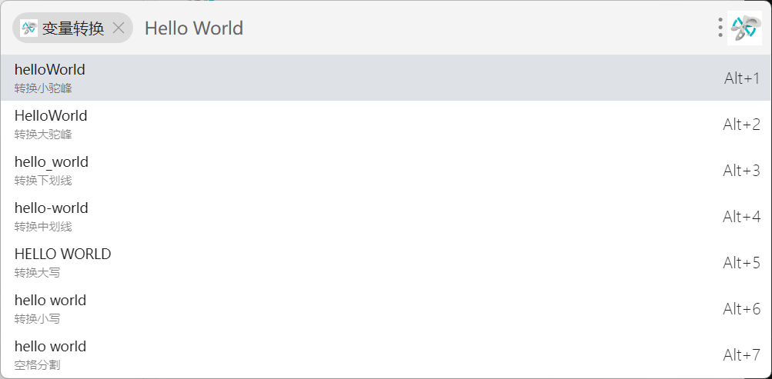Select the 空格分割 space-separated result
772x379 pixels.
click(50, 354)
